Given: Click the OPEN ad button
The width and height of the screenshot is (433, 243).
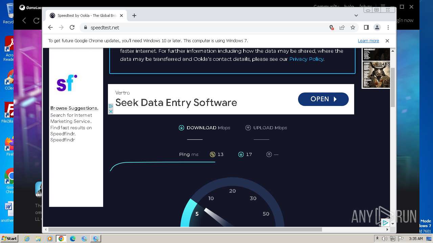Looking at the screenshot, I should coord(323,99).
